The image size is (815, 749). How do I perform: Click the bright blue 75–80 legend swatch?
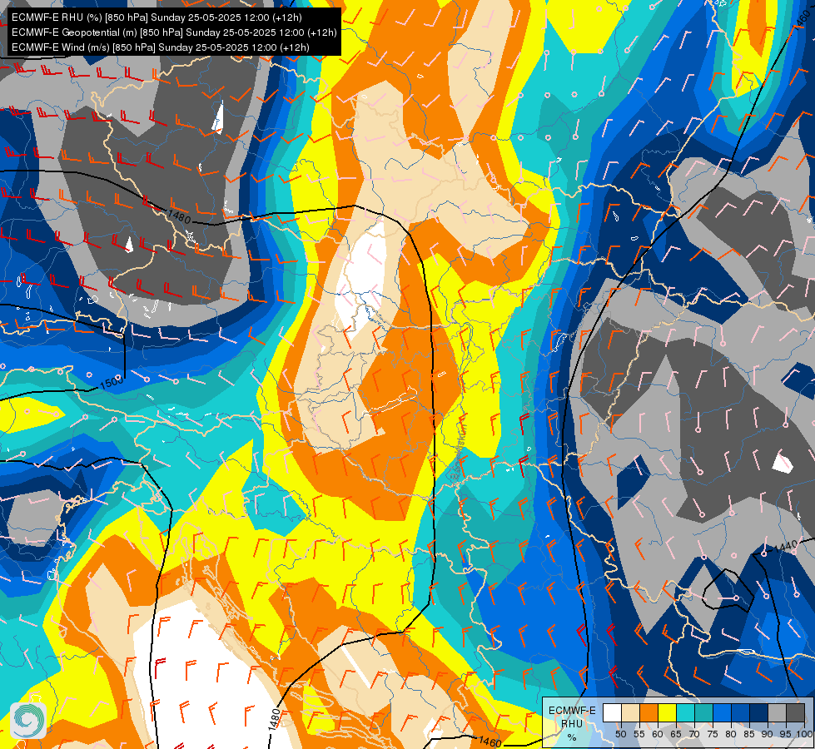click(x=723, y=712)
